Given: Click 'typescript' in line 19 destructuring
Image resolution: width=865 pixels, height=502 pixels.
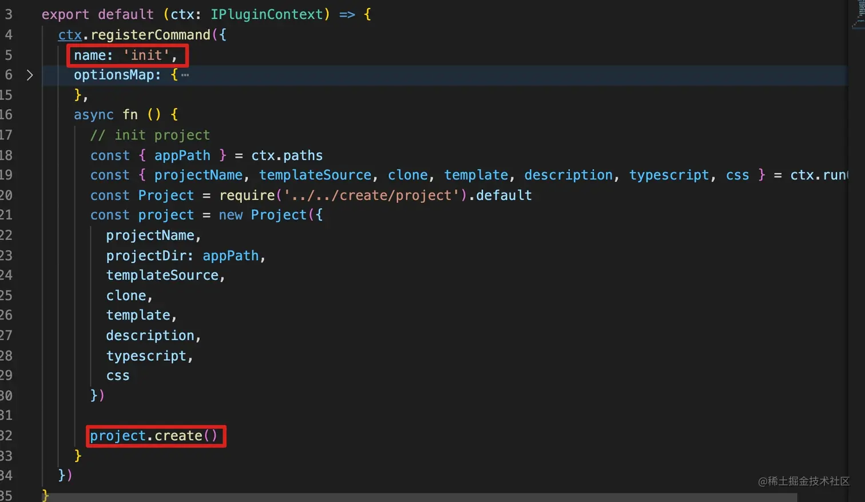Looking at the screenshot, I should 669,175.
